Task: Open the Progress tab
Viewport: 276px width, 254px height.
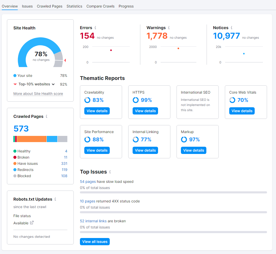Action: pyautogui.click(x=126, y=6)
